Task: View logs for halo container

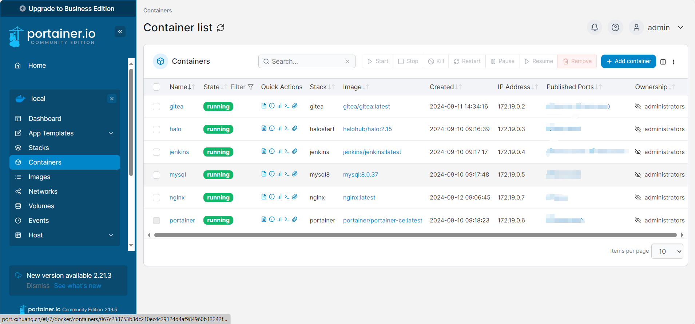Action: [264, 128]
